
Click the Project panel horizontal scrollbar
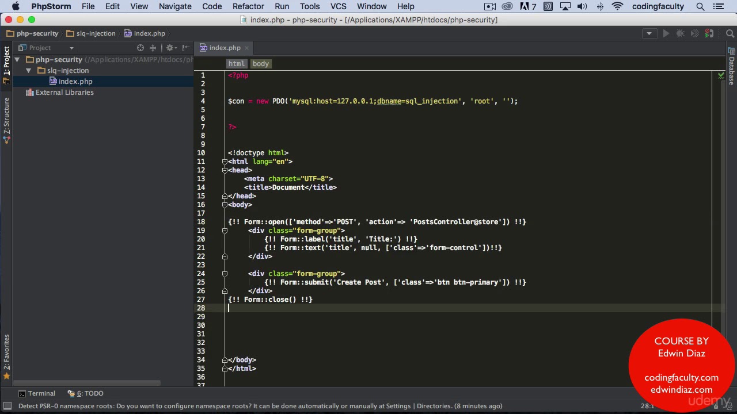click(88, 383)
